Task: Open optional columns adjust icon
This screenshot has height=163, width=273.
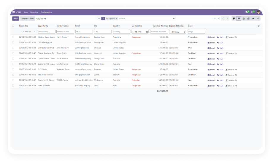Action: (258, 26)
